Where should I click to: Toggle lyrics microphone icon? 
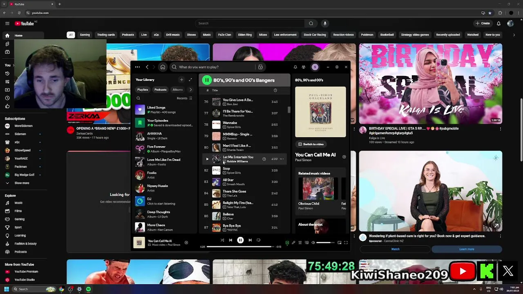(x=293, y=243)
